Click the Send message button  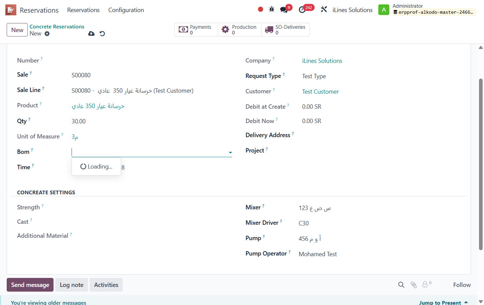tap(30, 285)
